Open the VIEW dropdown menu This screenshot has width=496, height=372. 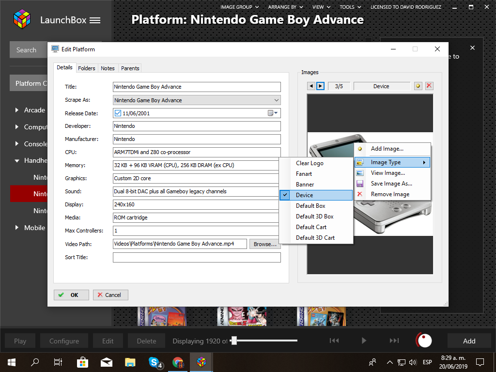(321, 7)
